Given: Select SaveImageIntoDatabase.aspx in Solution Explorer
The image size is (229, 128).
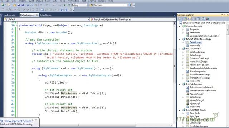Looking at the screenshot, I should [203, 68].
